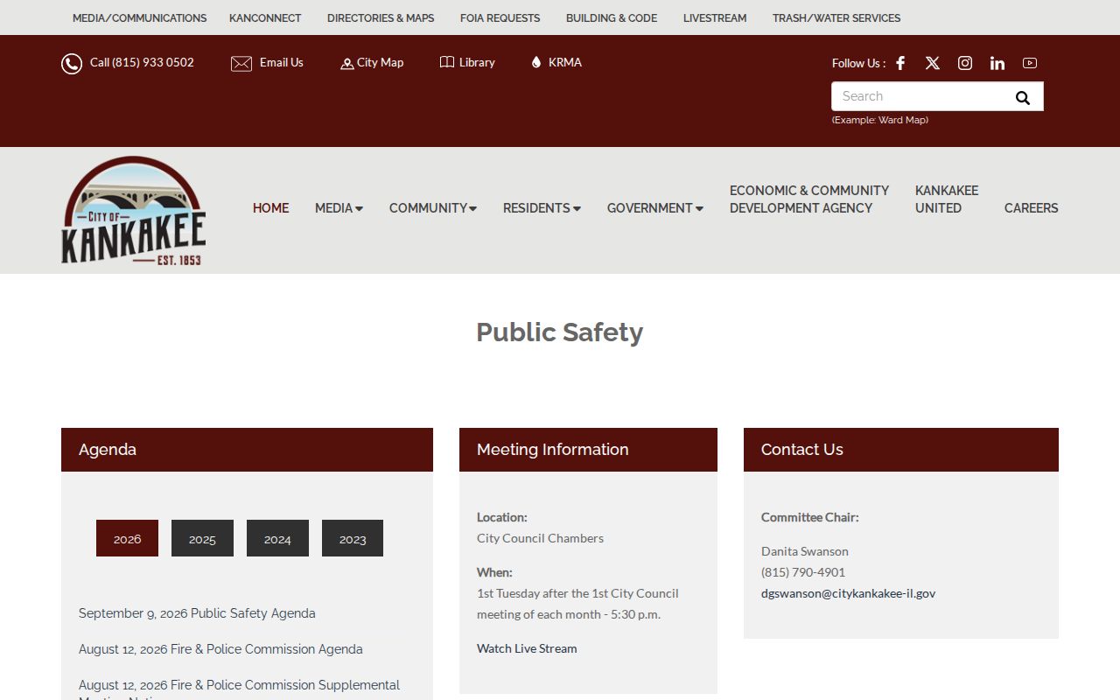Open the YouTube icon
This screenshot has width=1120, height=700.
click(1030, 63)
